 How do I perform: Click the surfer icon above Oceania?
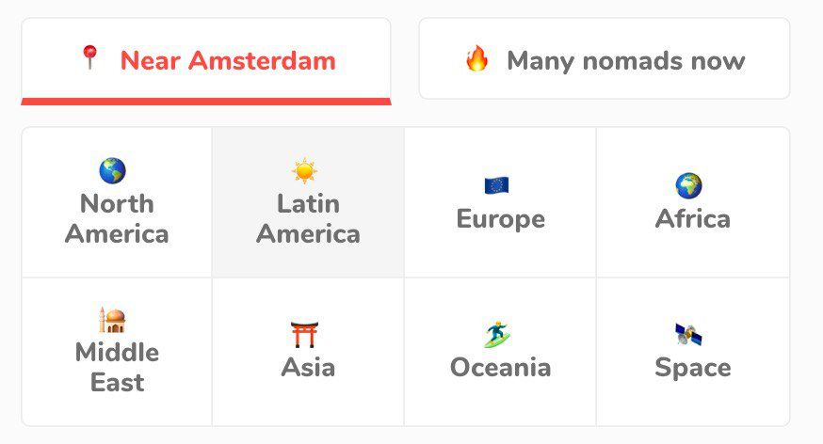(x=496, y=334)
